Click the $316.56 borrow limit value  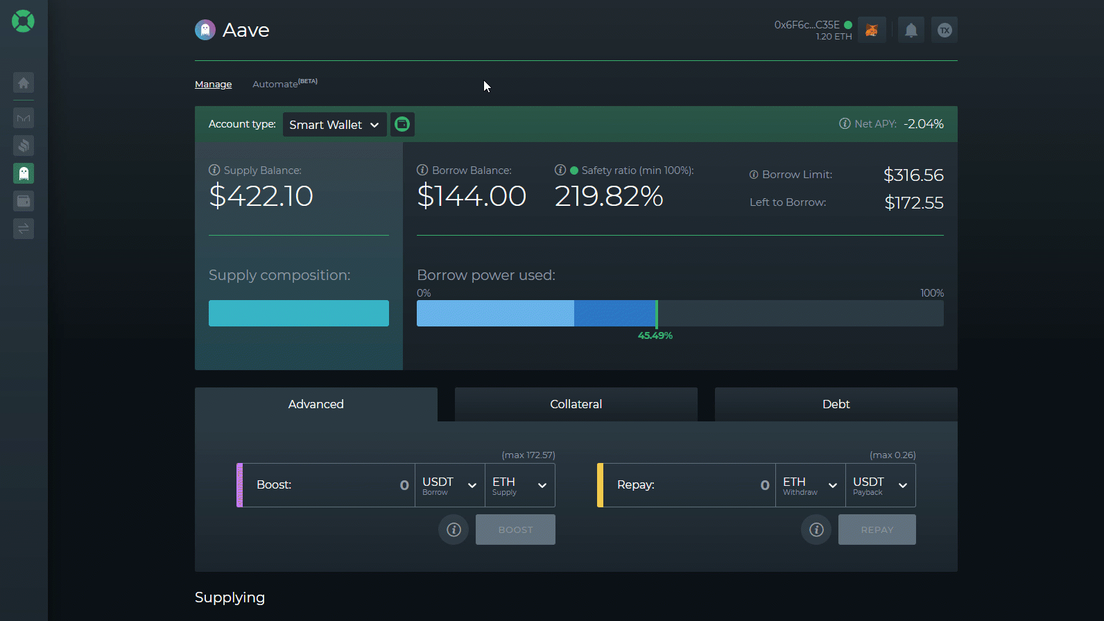913,175
